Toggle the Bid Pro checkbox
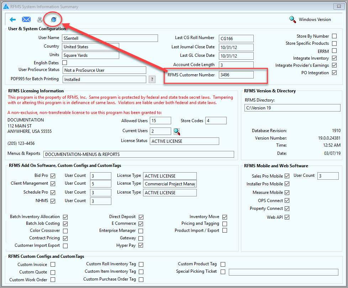348x288 pixels. coord(53,176)
